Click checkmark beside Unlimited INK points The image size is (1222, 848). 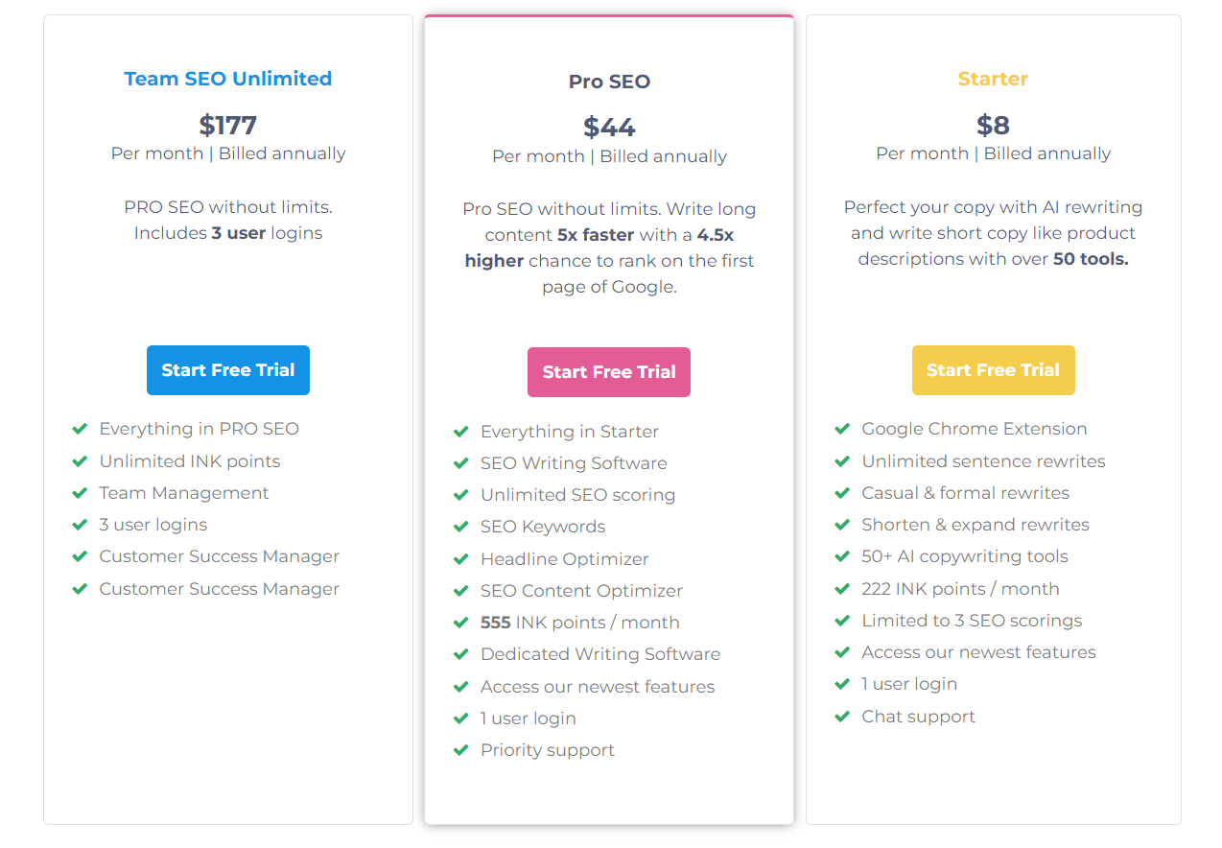tap(81, 461)
